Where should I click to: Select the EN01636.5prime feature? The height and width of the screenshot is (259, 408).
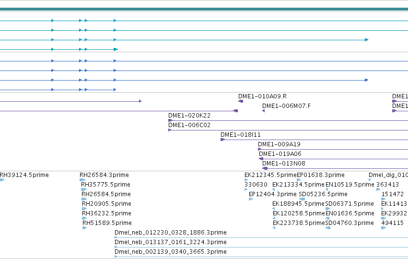(350, 213)
